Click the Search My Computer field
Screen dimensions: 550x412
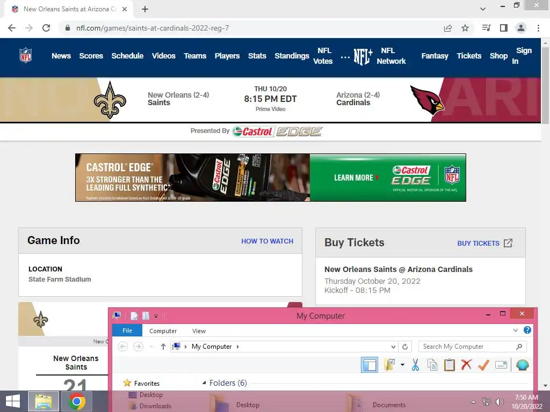click(473, 347)
